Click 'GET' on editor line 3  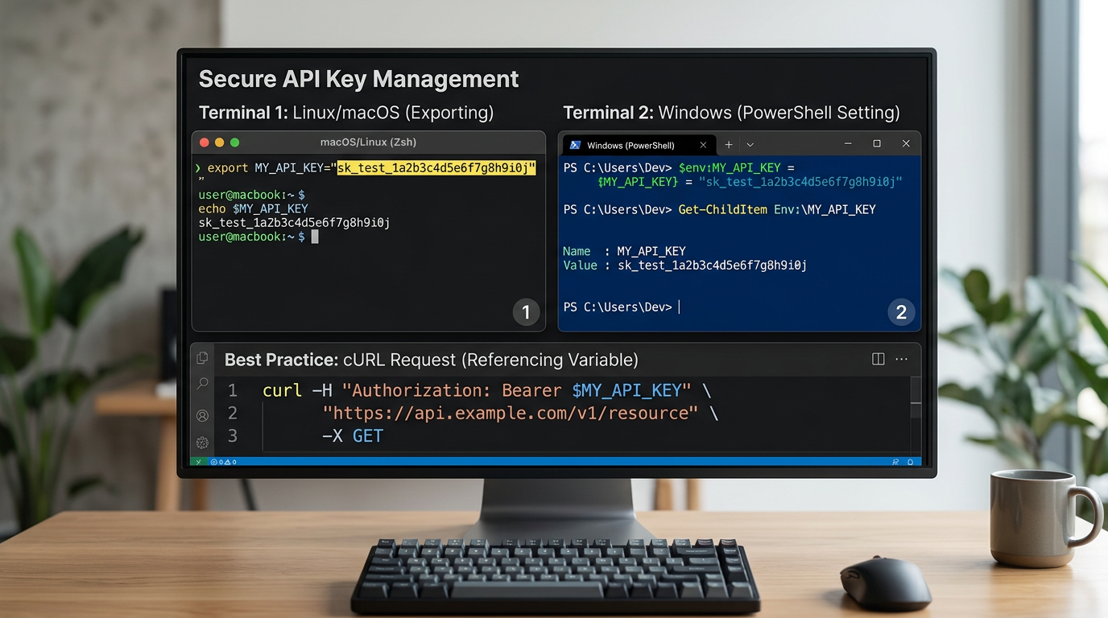click(x=368, y=436)
